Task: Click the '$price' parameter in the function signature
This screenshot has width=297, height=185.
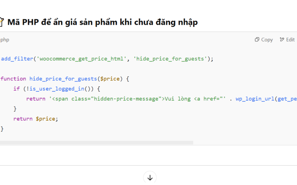Action: 110,79
